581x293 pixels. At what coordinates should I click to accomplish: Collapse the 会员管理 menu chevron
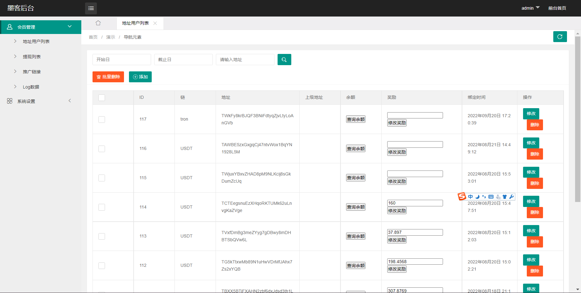(x=70, y=26)
